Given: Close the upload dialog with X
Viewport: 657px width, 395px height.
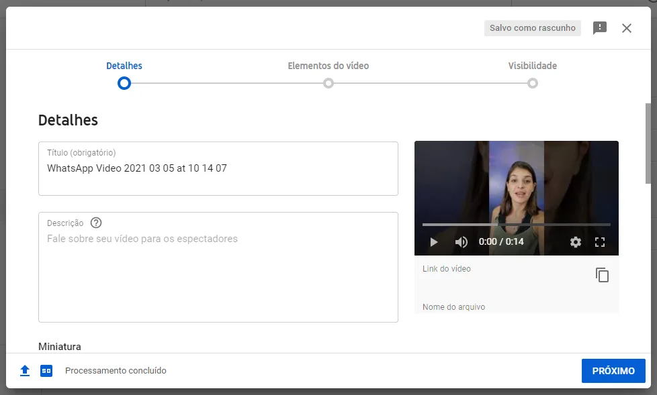Looking at the screenshot, I should point(626,28).
